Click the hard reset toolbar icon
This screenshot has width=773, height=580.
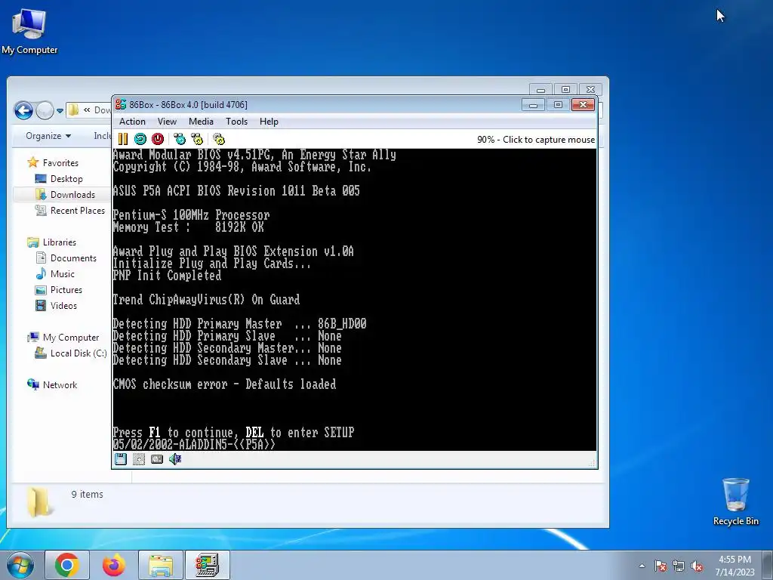point(140,139)
